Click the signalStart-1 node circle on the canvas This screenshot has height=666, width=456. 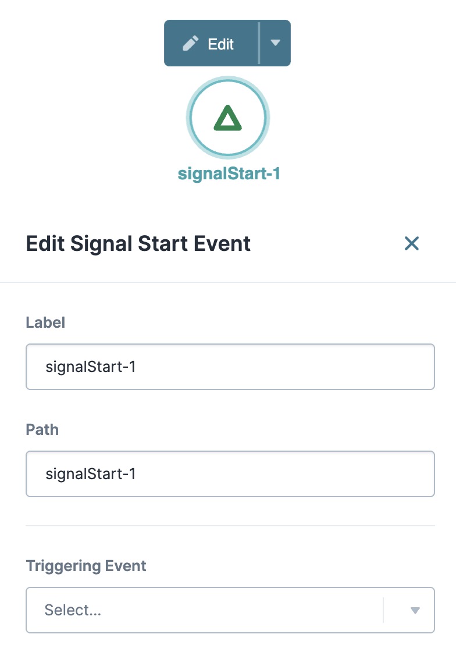click(x=227, y=116)
